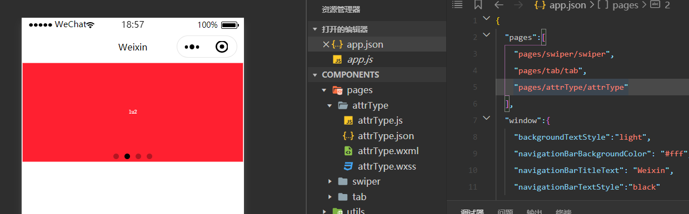
Task: Click the tab folder icon
Action: (x=343, y=197)
